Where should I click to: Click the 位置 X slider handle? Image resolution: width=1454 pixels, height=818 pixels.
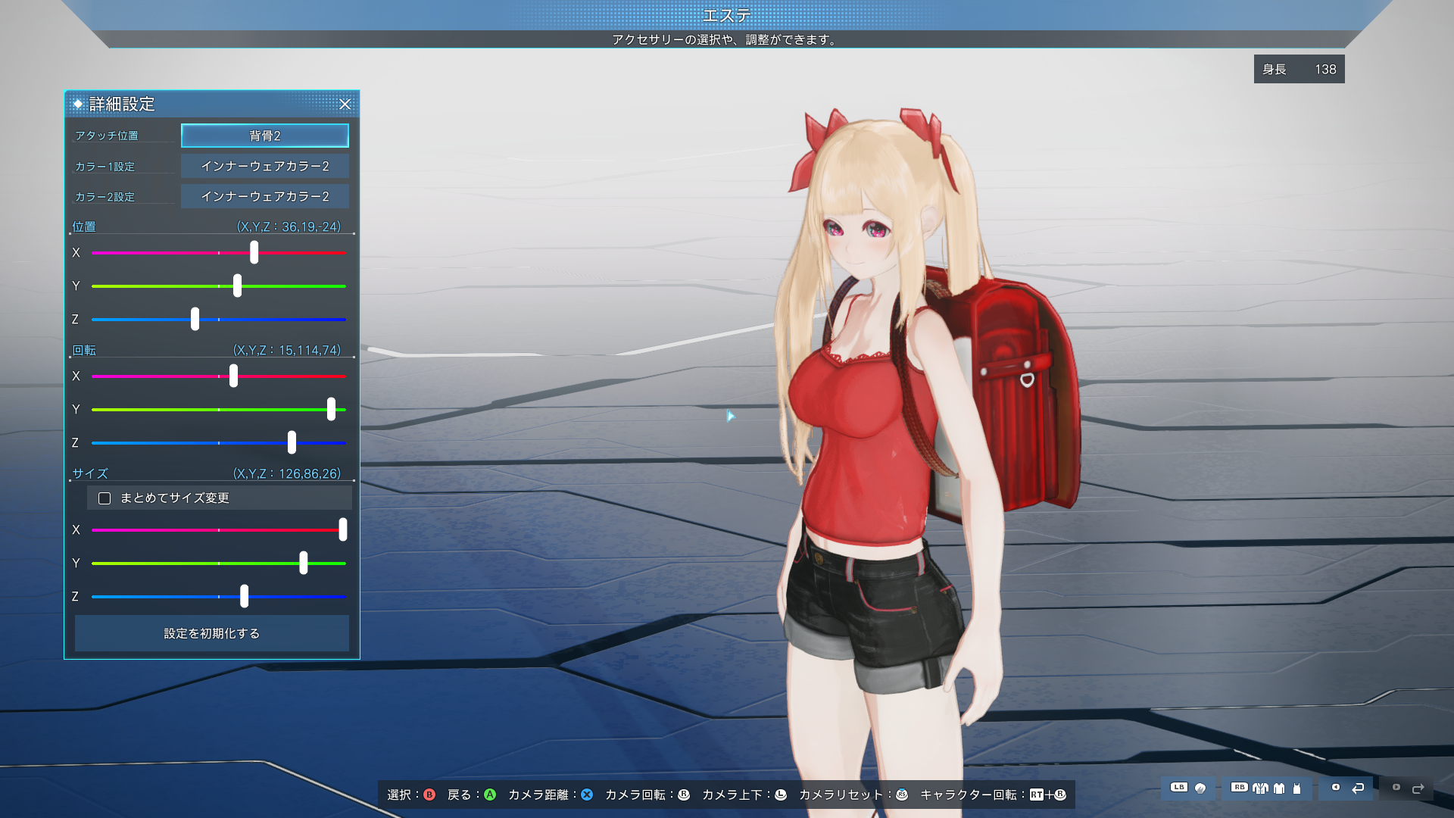(x=254, y=252)
